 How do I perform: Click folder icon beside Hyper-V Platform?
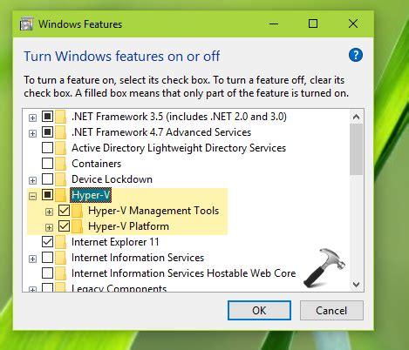77,226
